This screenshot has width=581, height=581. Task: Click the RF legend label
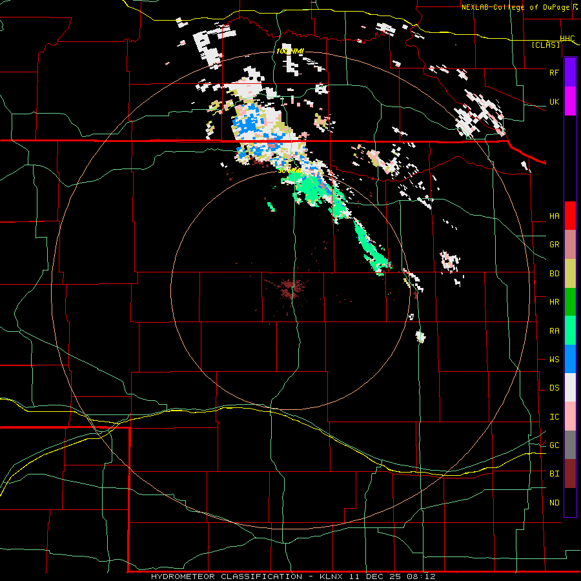coord(554,72)
